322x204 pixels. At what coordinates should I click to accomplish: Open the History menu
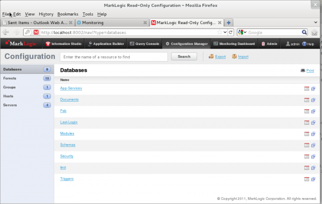click(46, 14)
